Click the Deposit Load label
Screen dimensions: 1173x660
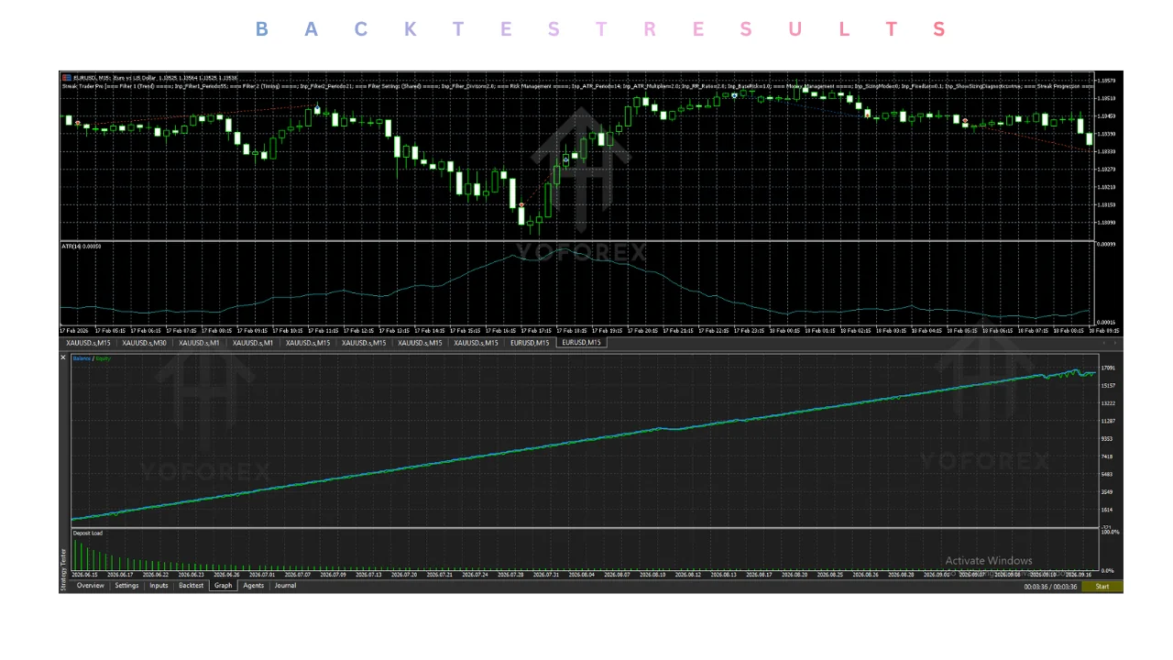[x=88, y=533]
